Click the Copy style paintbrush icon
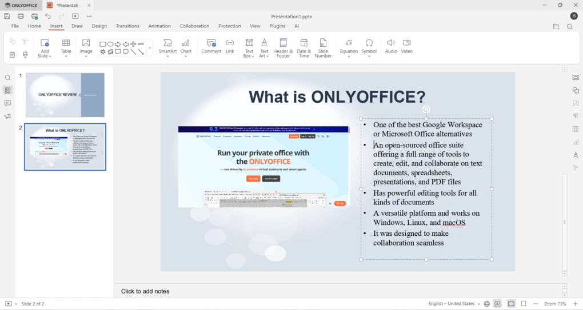The height and width of the screenshot is (310, 583). [25, 55]
